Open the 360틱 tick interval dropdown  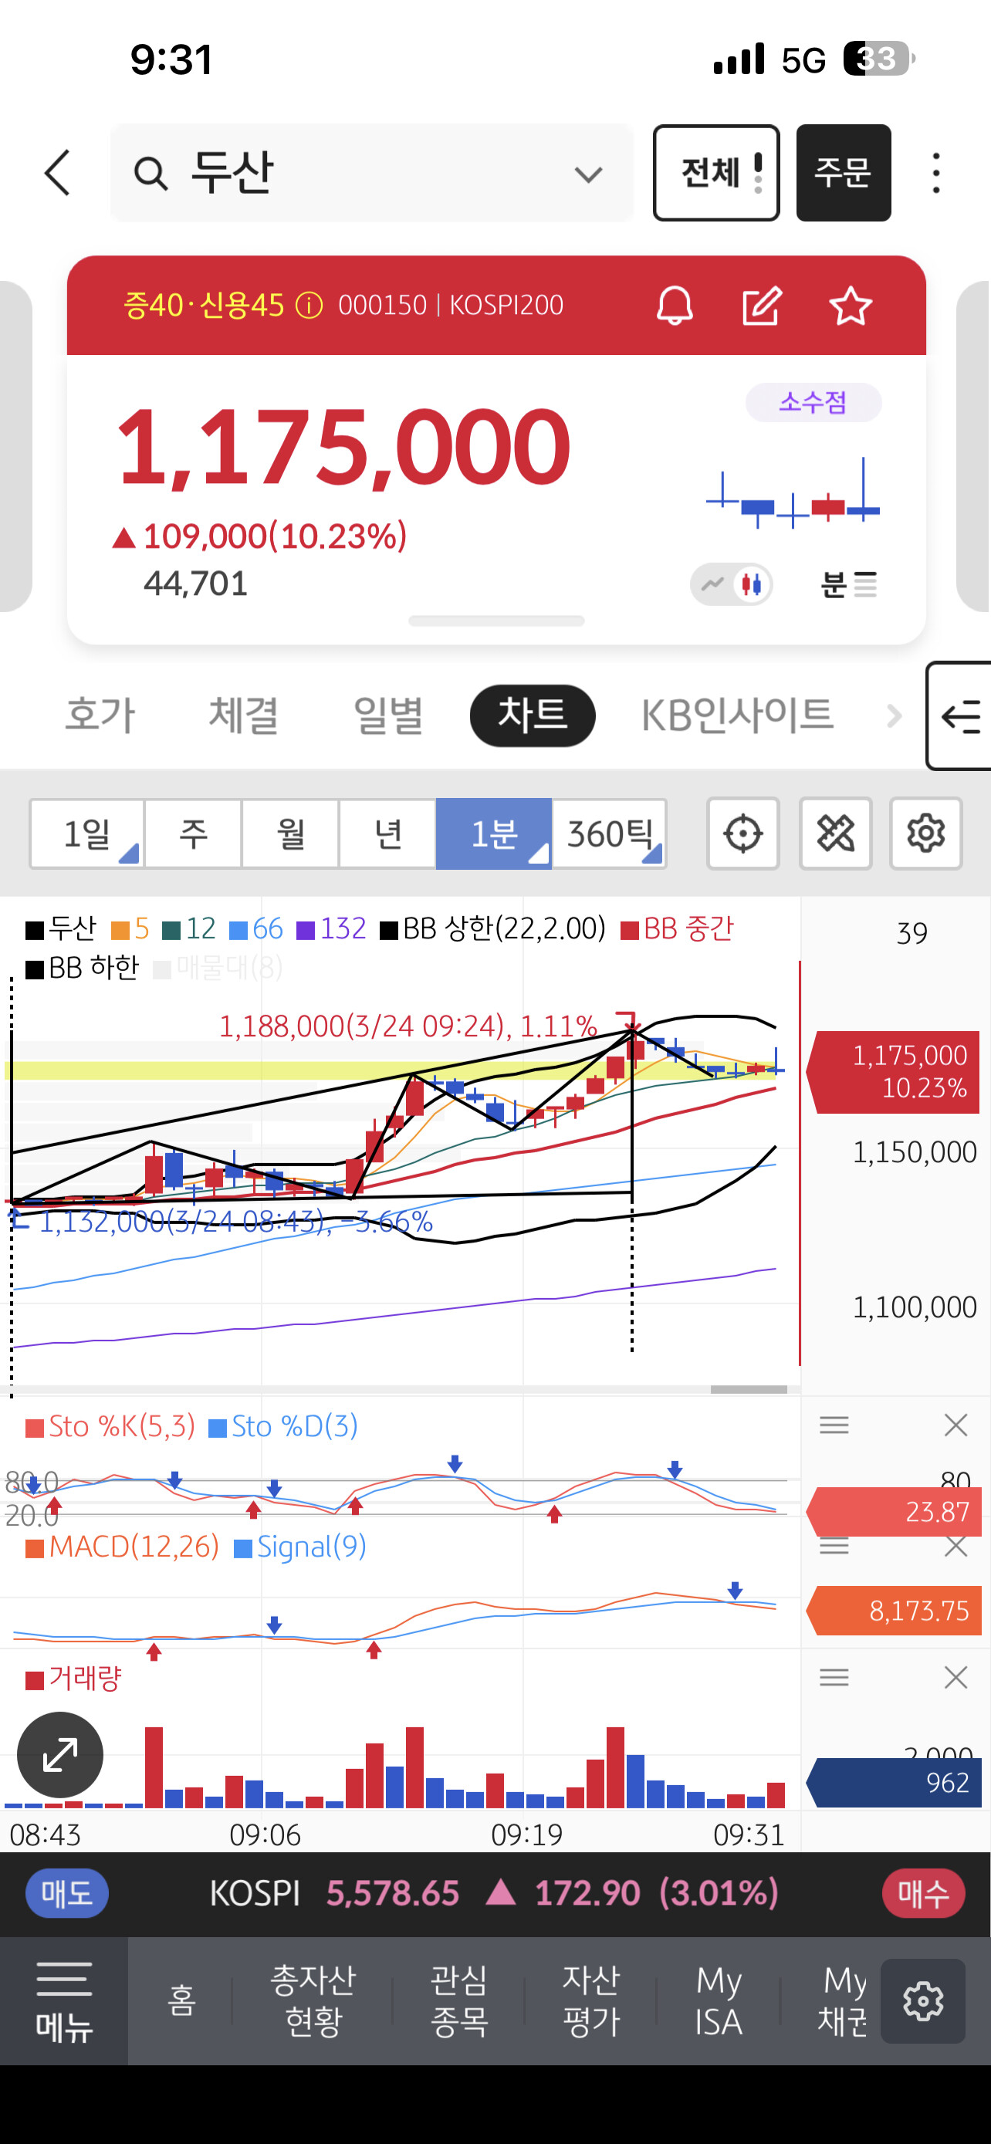pos(610,833)
